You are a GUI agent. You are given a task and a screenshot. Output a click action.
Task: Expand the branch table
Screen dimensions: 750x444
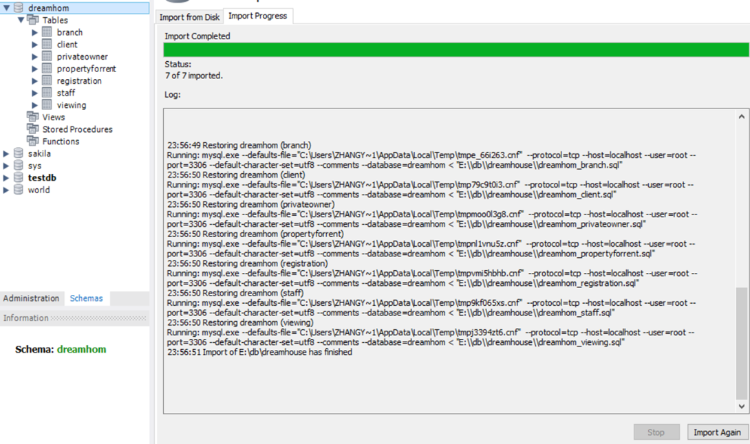pos(34,32)
